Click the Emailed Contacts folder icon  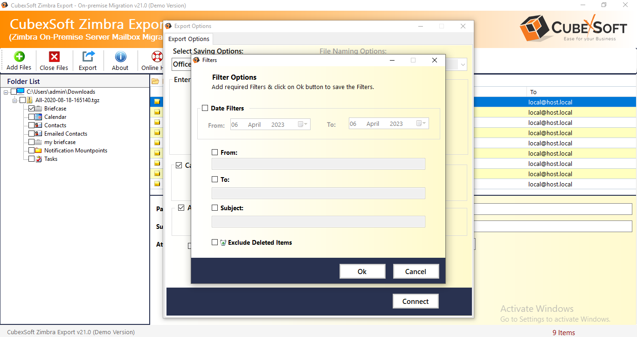[x=38, y=134]
